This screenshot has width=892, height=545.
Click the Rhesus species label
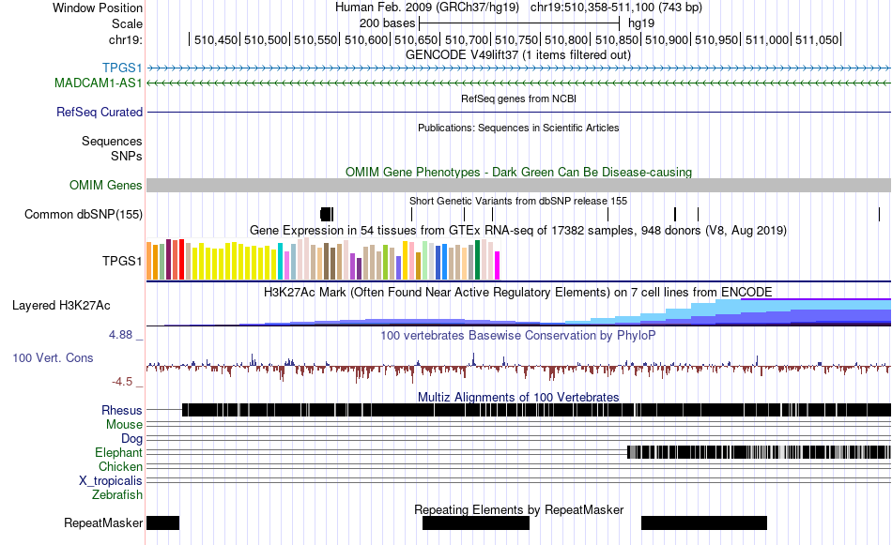(121, 410)
